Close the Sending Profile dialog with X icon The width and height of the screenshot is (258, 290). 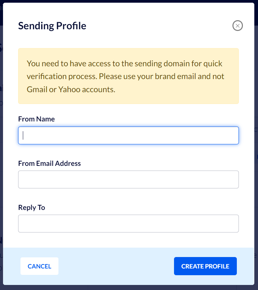coord(238,26)
